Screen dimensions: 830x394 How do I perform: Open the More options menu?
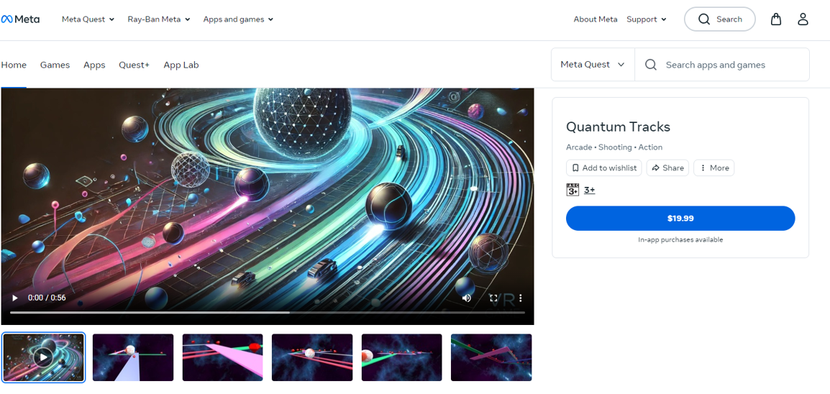(713, 168)
